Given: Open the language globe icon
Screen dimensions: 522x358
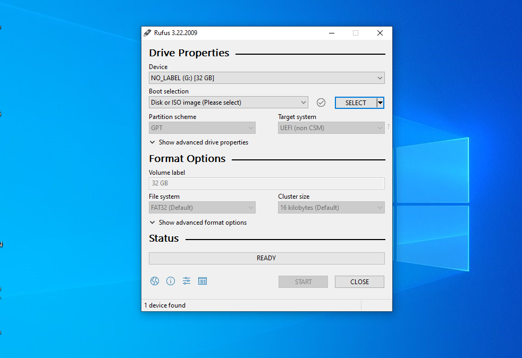Looking at the screenshot, I should pyautogui.click(x=155, y=281).
